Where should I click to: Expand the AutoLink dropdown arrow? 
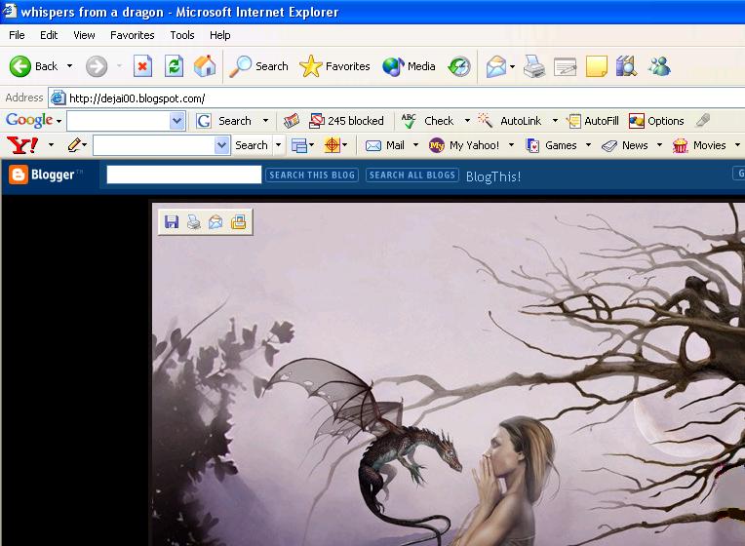(x=555, y=121)
